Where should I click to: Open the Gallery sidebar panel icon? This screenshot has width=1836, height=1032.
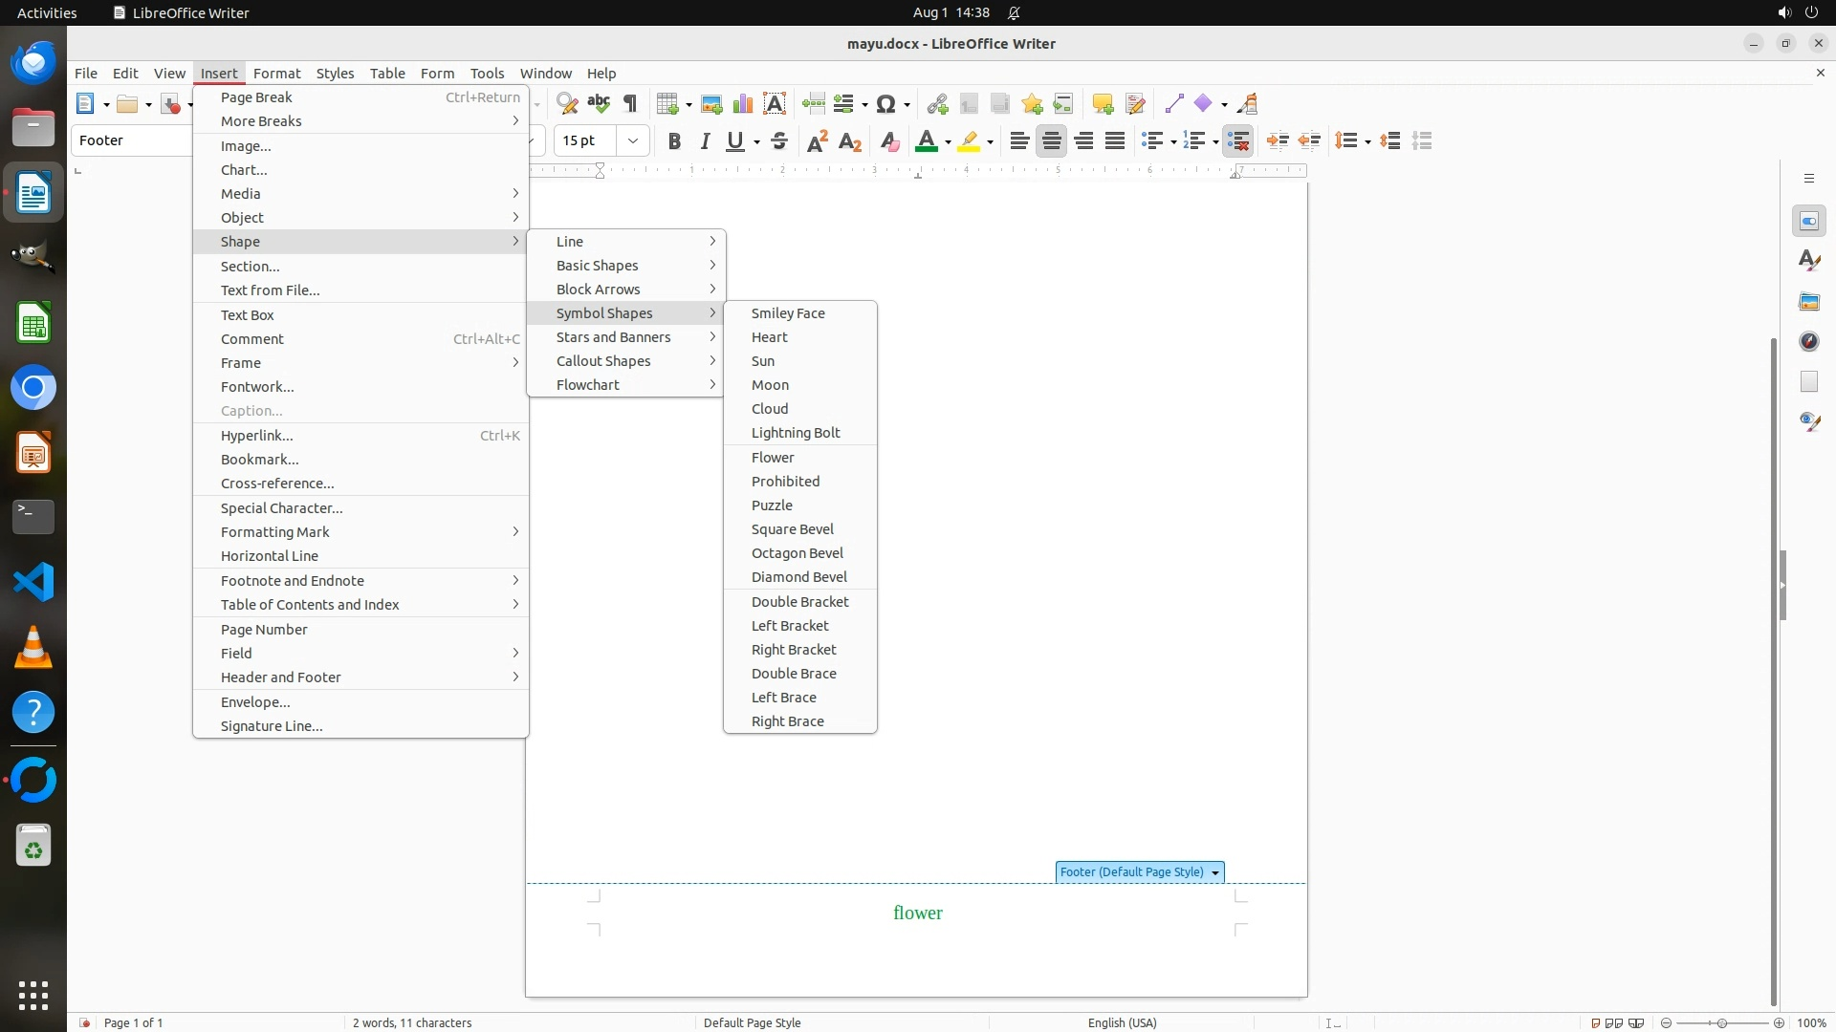tap(1809, 302)
